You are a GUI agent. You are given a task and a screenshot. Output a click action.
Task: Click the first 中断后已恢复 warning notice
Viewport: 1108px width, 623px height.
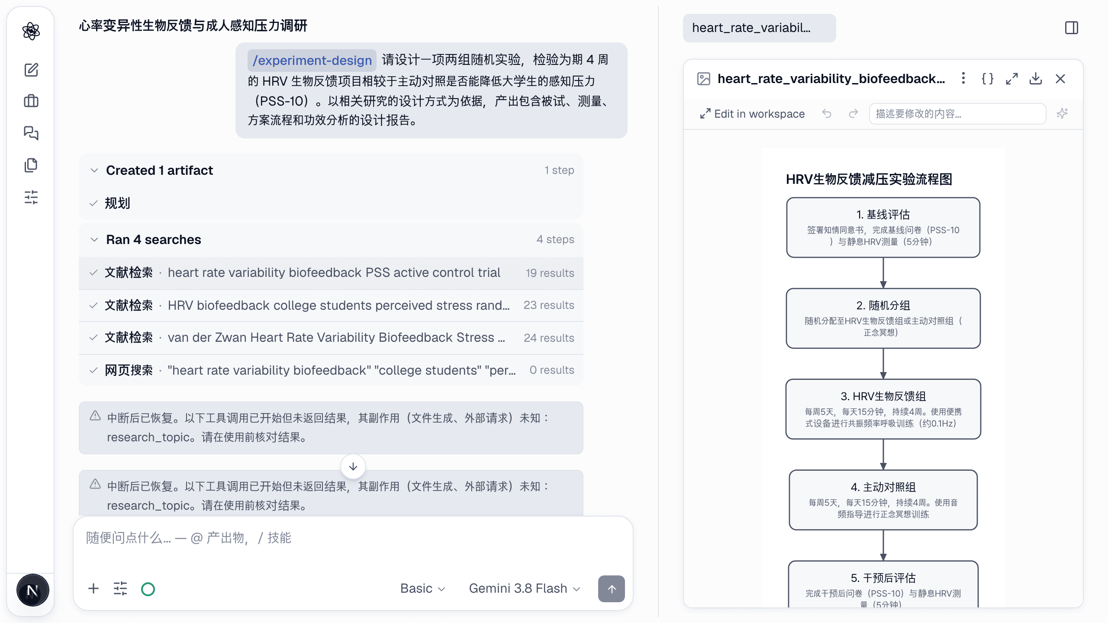[331, 427]
